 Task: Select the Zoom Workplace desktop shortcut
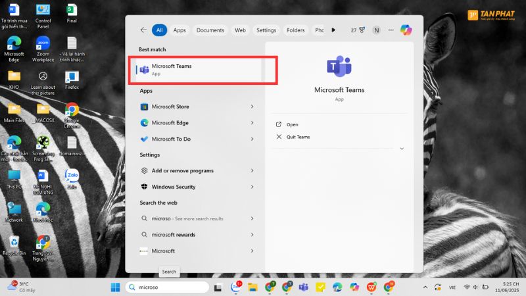click(x=43, y=49)
